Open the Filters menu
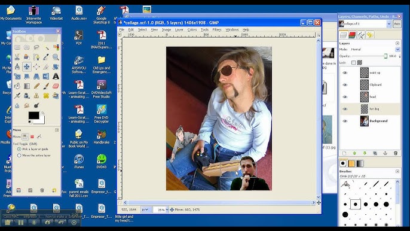 pyautogui.click(x=217, y=29)
